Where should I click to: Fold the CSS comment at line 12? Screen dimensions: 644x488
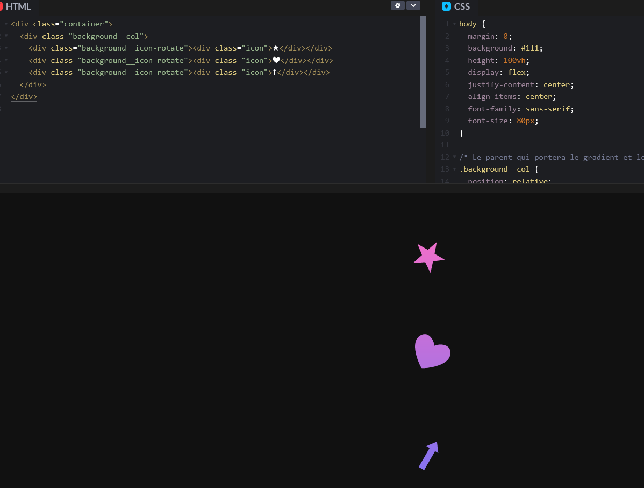454,157
